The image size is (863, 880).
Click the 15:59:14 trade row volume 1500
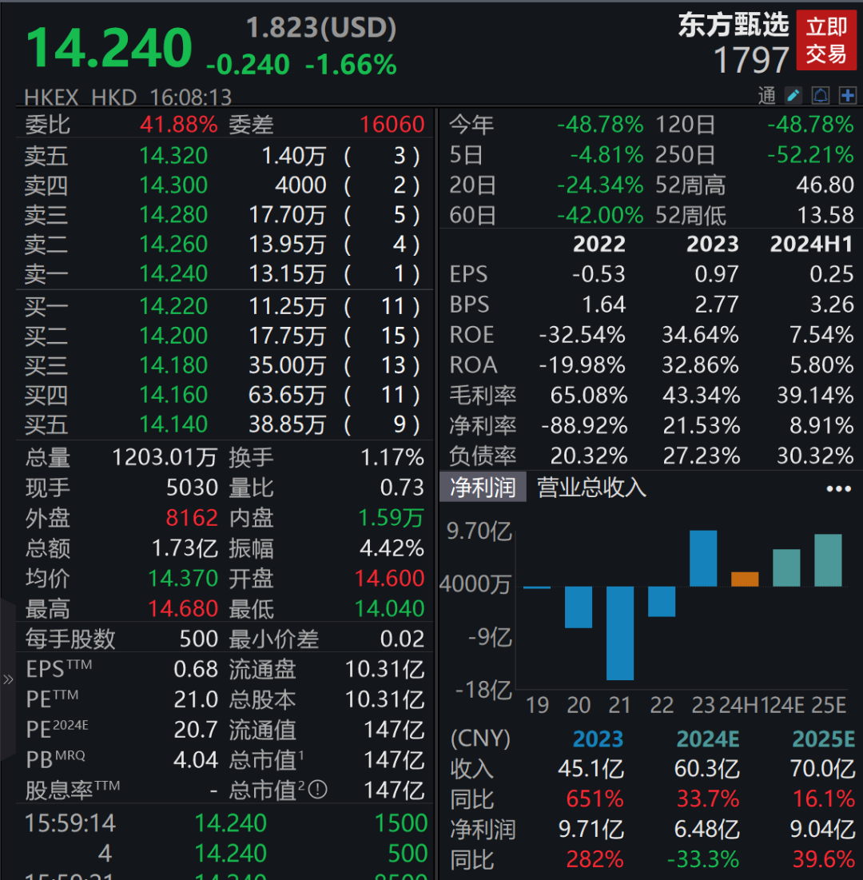tap(400, 823)
